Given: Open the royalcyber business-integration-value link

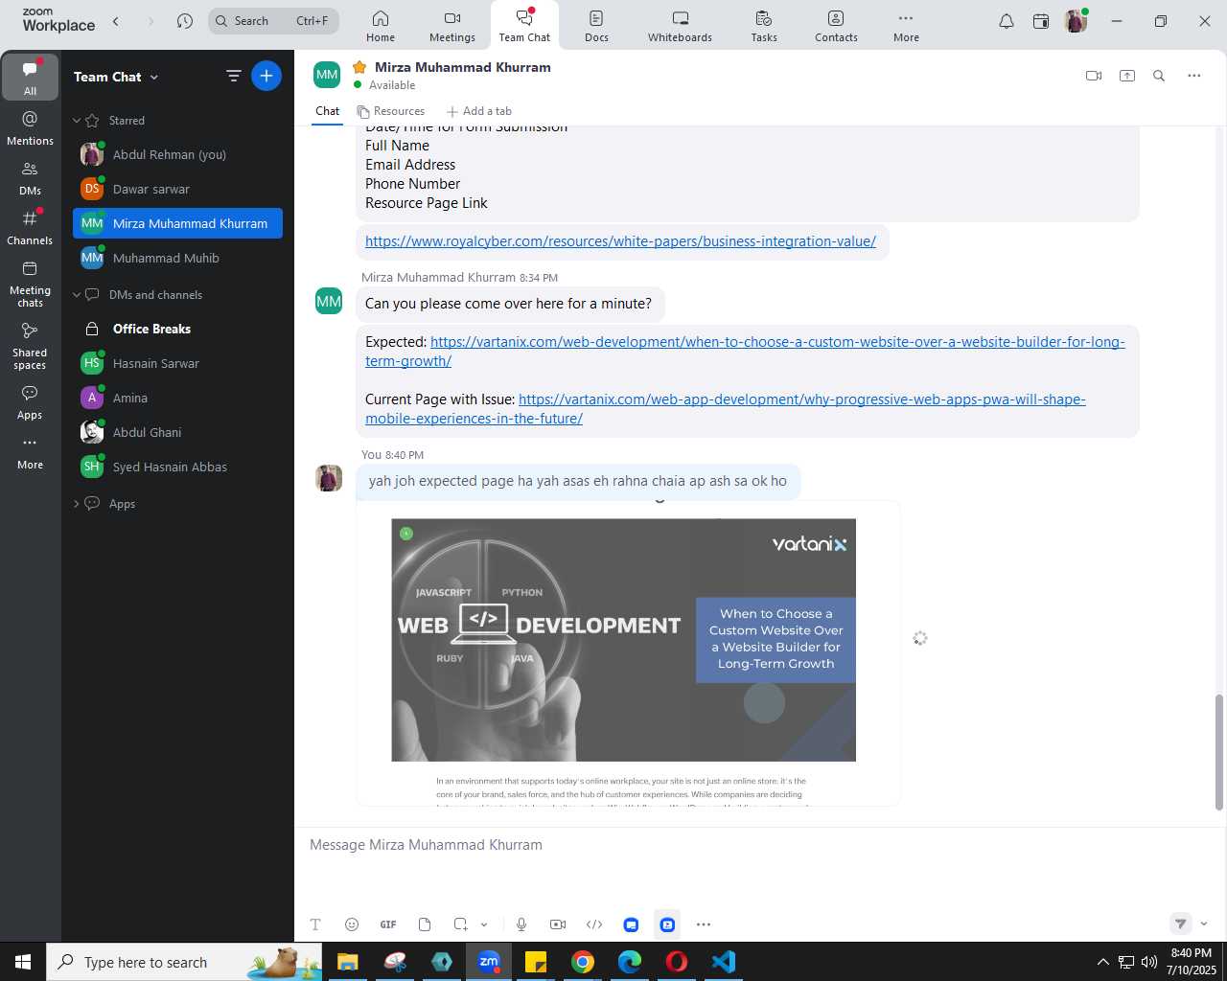Looking at the screenshot, I should click(x=620, y=241).
